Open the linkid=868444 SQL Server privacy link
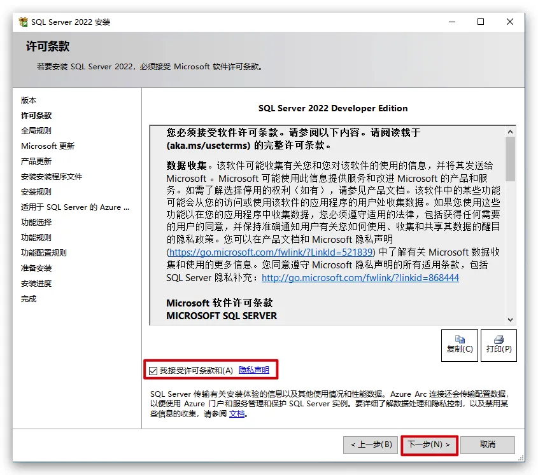 pyautogui.click(x=360, y=278)
